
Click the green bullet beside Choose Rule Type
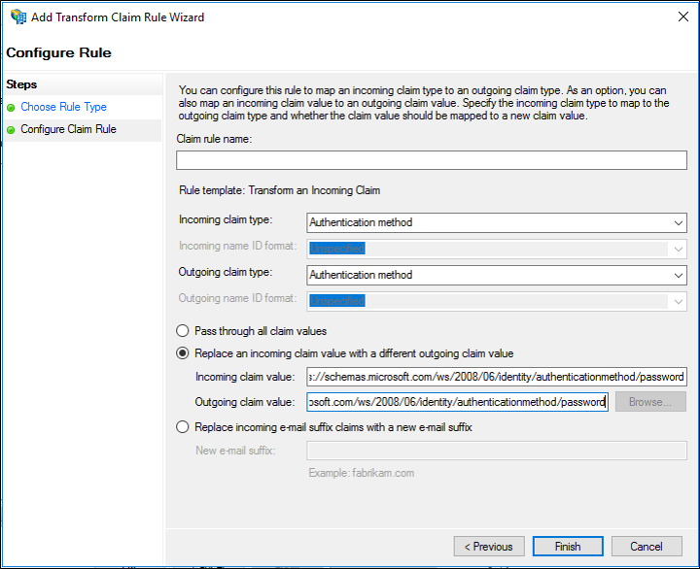coord(11,108)
